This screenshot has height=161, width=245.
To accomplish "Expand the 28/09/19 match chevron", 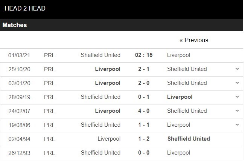I will tap(237, 97).
